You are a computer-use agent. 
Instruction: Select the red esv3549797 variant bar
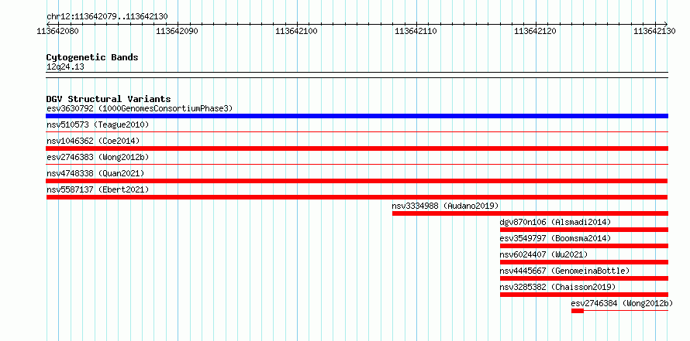point(584,246)
